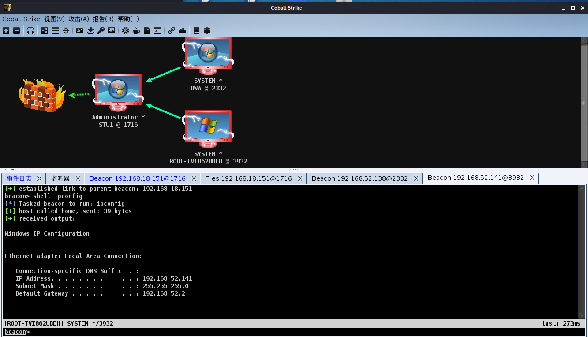Close the 事件日志 tab
The width and height of the screenshot is (588, 337).
[x=39, y=178]
